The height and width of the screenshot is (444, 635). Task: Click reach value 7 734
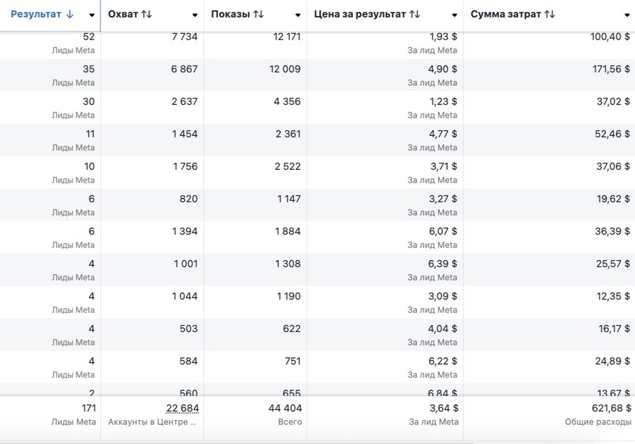pyautogui.click(x=185, y=37)
